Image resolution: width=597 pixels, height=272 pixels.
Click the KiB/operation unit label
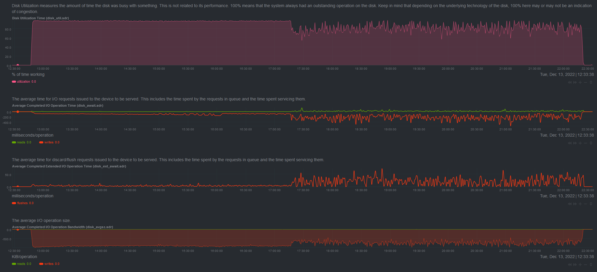point(24,257)
